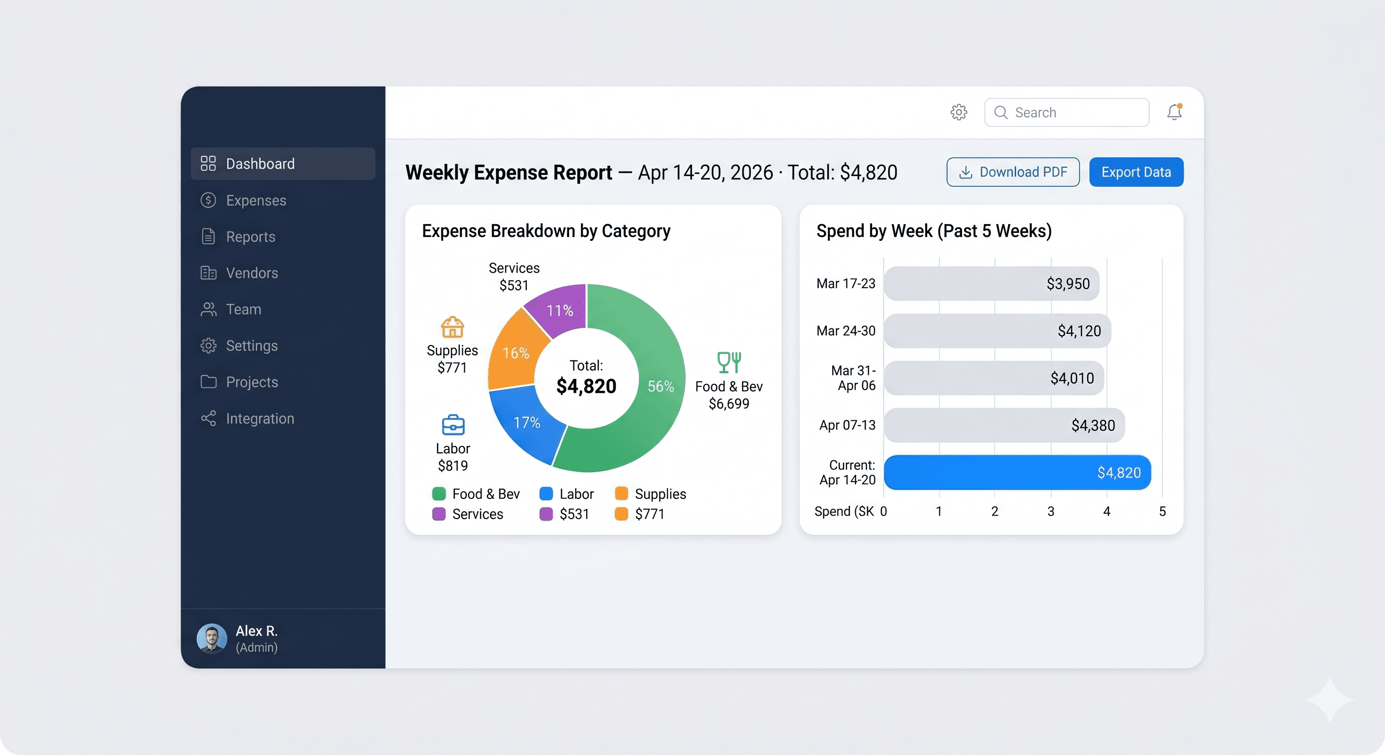Click inside the Search field
The width and height of the screenshot is (1385, 755).
(x=1067, y=112)
